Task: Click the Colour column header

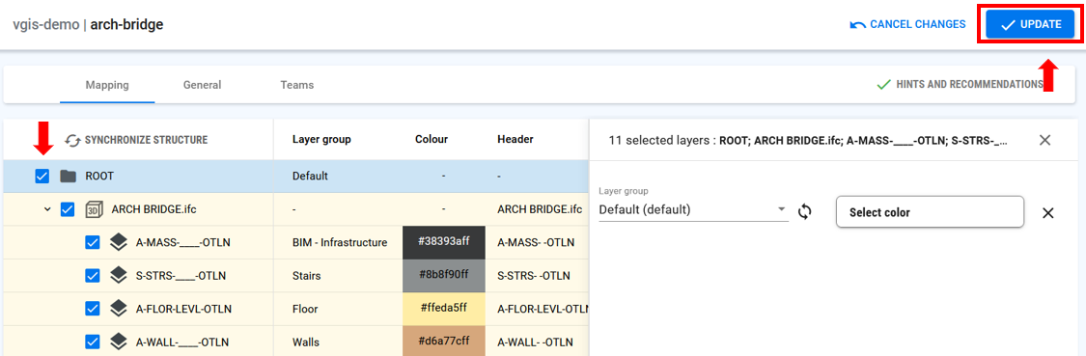Action: (432, 139)
